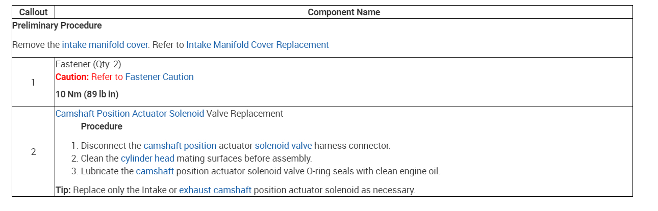Click the 'Fastener (Qty: 2)' text
This screenshot has height=211, width=658.
click(x=88, y=64)
